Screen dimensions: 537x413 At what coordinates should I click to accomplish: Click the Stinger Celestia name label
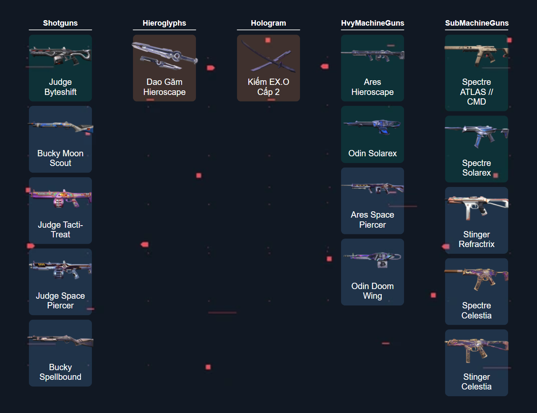click(476, 382)
